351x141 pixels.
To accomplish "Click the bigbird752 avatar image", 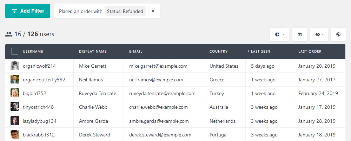I will pyautogui.click(x=15, y=93).
